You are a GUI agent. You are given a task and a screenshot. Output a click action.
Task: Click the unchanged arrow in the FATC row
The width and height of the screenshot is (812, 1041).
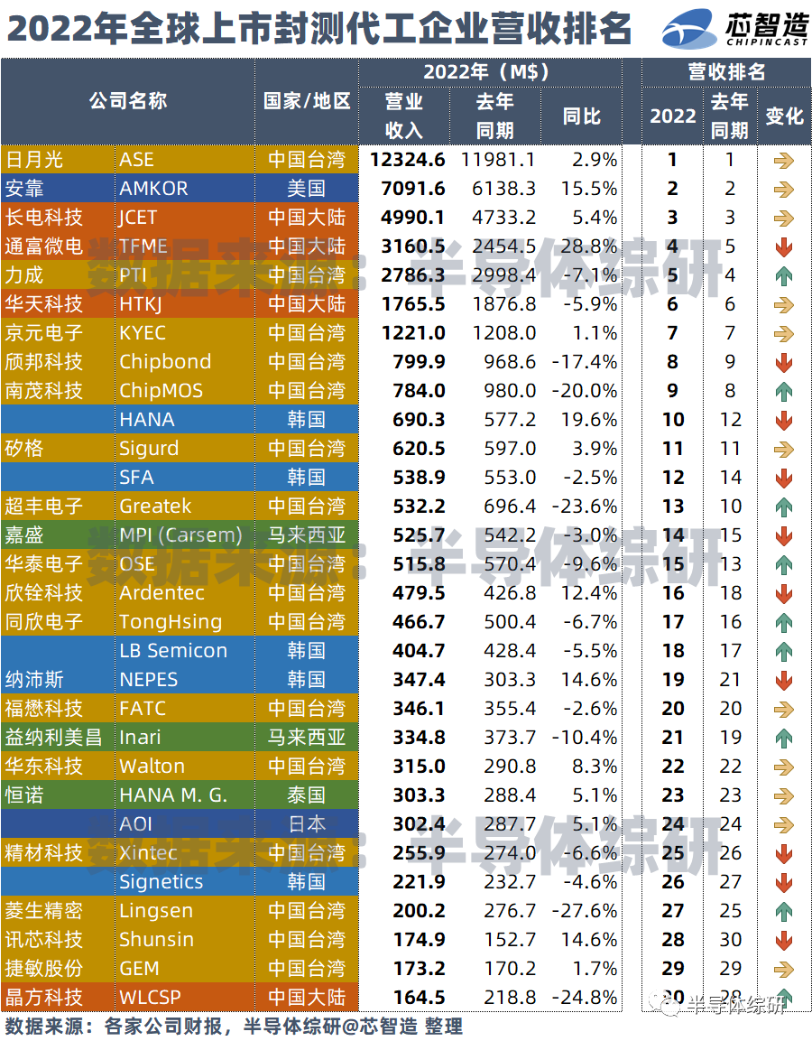tap(783, 709)
